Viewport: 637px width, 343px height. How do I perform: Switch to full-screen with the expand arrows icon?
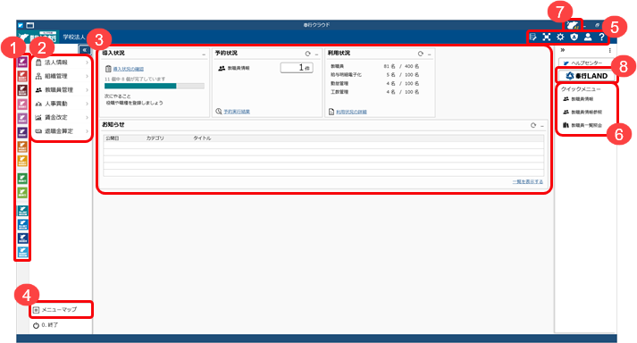click(x=547, y=37)
